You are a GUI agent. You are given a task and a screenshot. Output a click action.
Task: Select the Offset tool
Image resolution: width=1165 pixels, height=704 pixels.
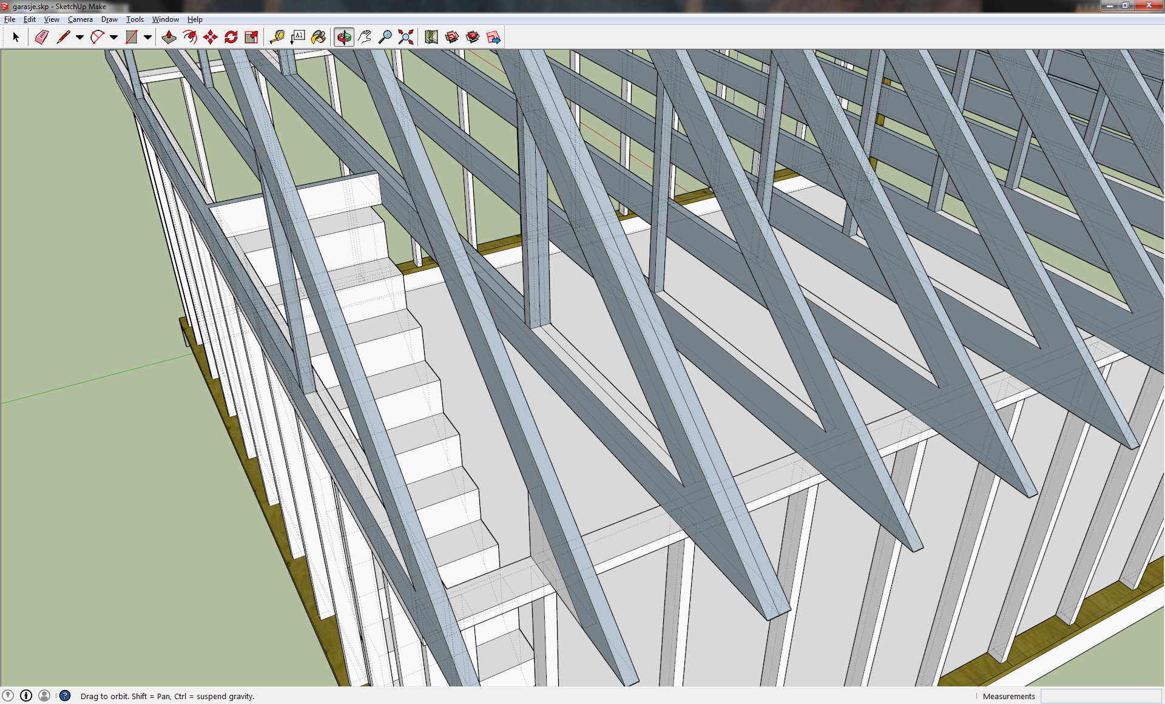pos(190,38)
